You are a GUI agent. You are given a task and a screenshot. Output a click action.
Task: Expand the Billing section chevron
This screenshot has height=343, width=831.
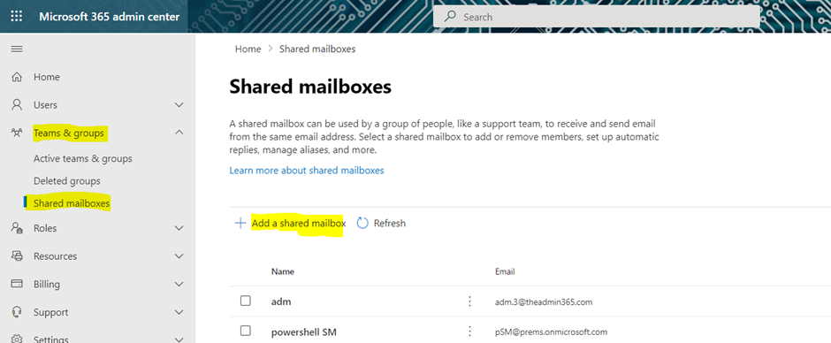tap(179, 284)
